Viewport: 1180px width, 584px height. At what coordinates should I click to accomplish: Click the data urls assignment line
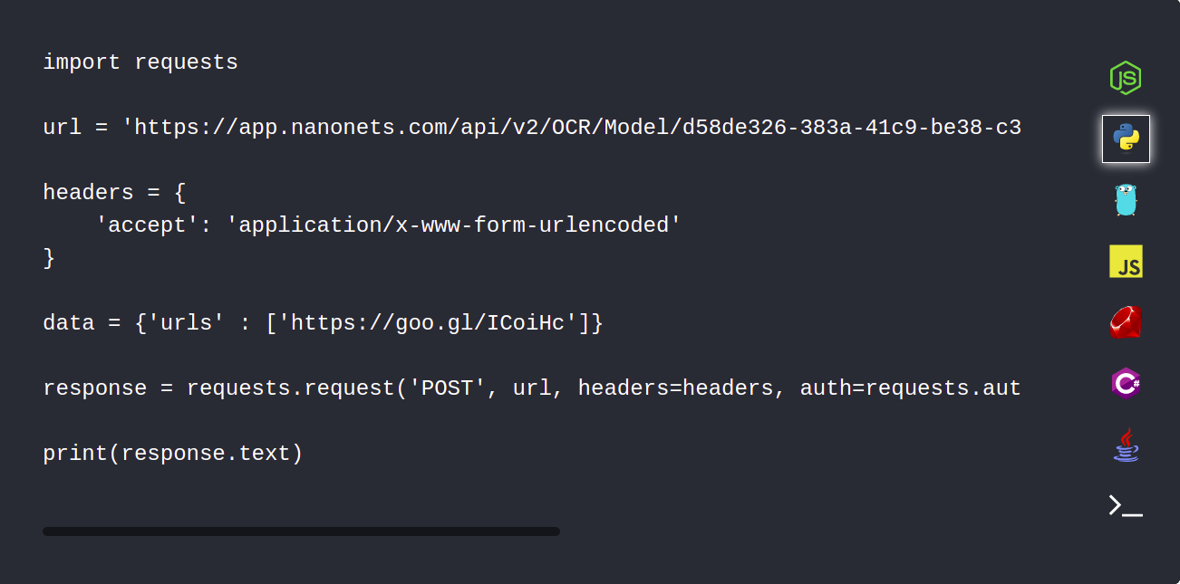[322, 322]
